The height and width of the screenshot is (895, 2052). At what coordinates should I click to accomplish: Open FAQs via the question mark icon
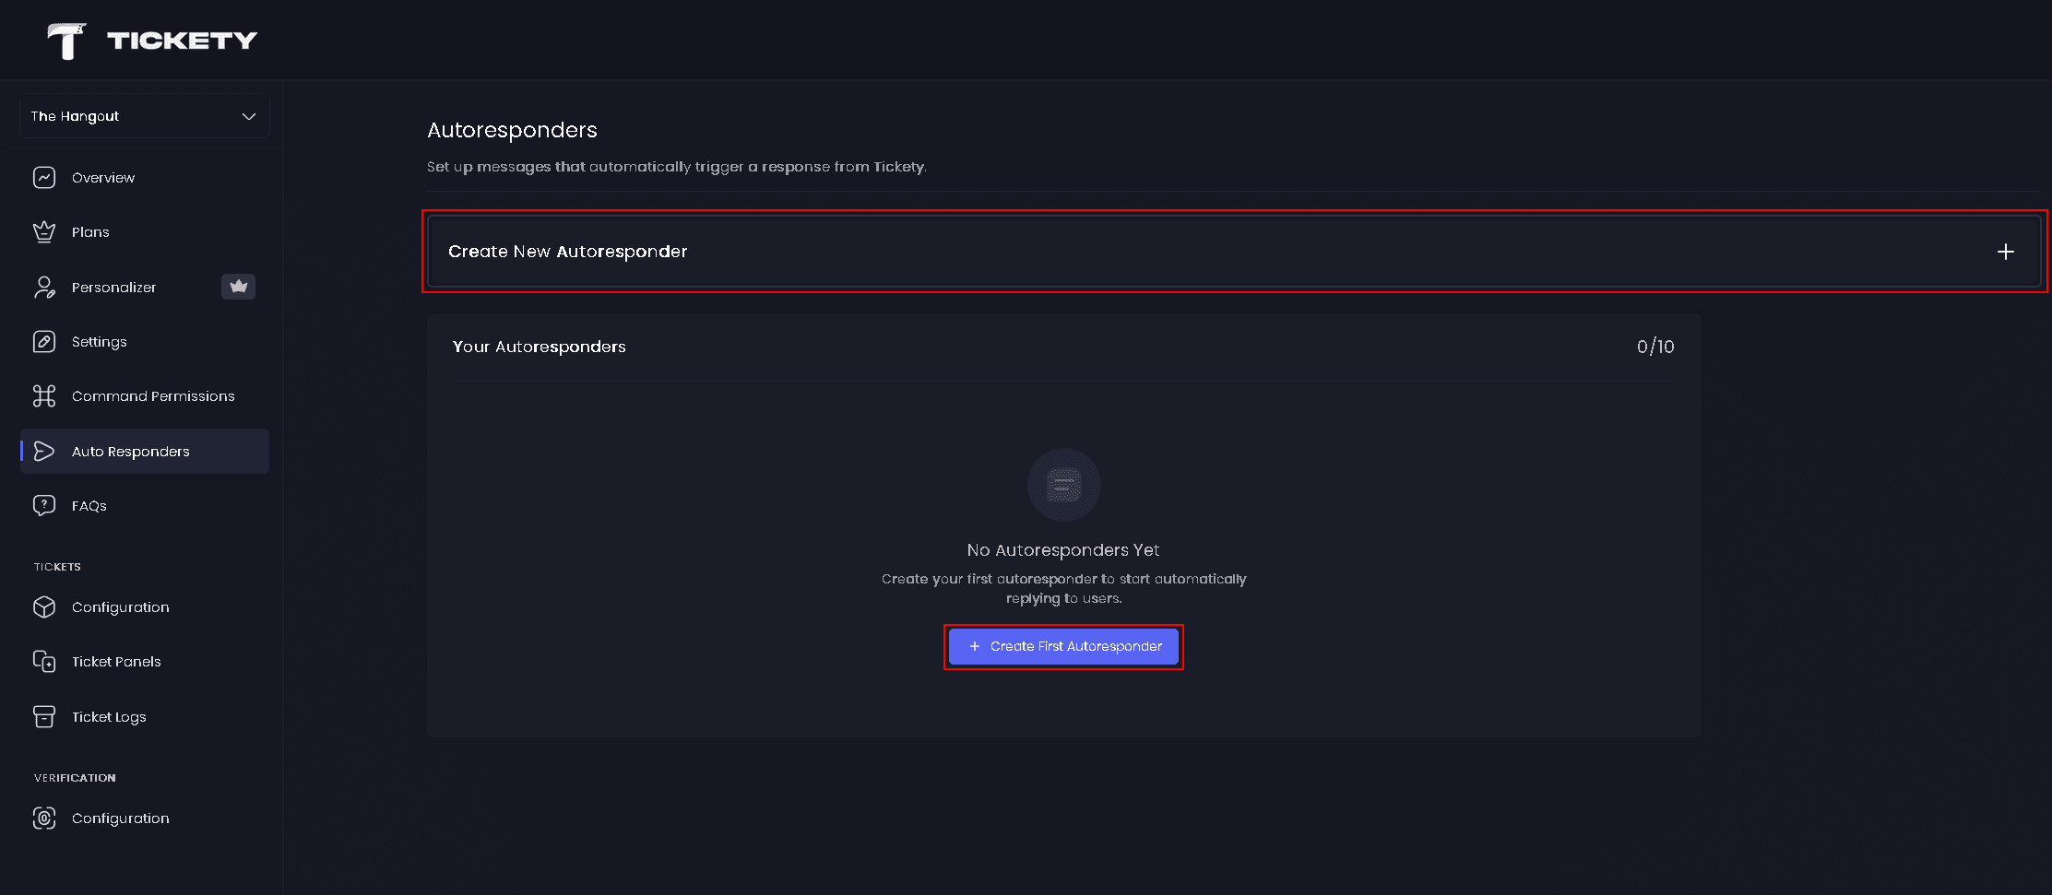[x=44, y=505]
